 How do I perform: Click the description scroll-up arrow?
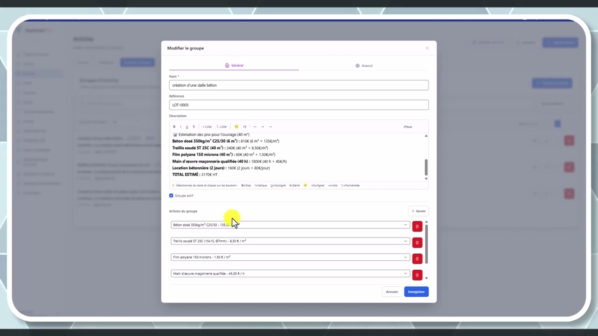(426, 136)
